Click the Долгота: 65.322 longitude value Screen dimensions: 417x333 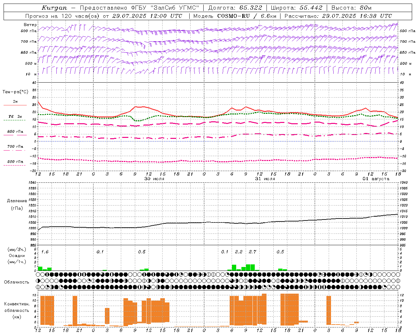pos(235,8)
